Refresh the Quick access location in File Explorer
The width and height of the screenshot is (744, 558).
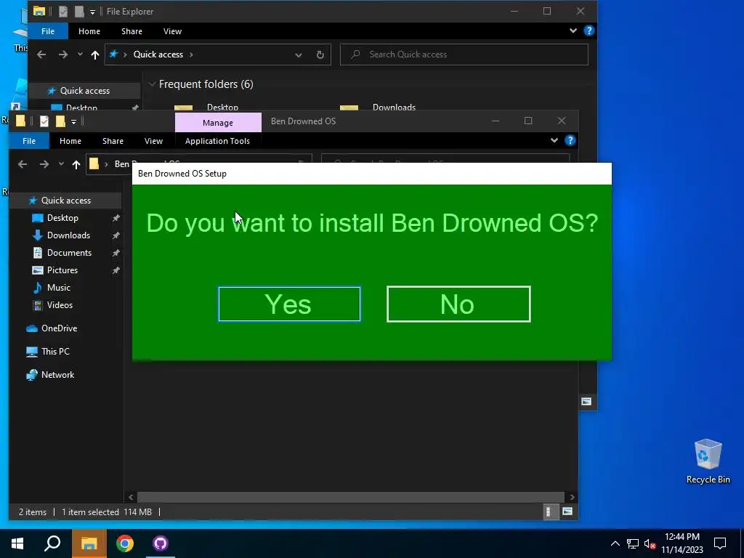(320, 54)
